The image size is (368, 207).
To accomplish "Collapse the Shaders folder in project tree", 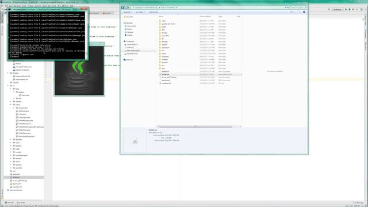I will (8, 73).
